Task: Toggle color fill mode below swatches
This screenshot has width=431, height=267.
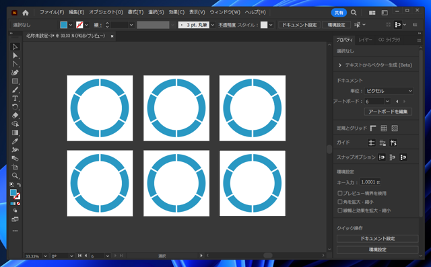Action: tap(12, 204)
